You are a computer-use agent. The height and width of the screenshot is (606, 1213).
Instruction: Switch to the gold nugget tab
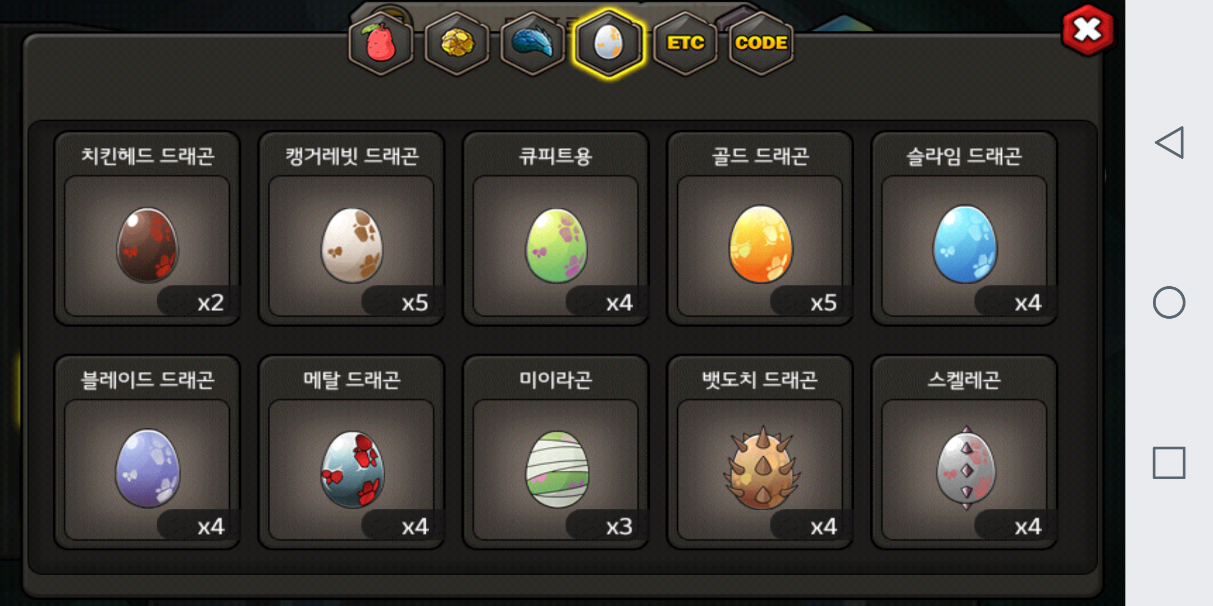point(457,43)
